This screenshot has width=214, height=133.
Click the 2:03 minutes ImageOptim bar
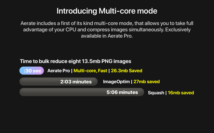point(58,82)
